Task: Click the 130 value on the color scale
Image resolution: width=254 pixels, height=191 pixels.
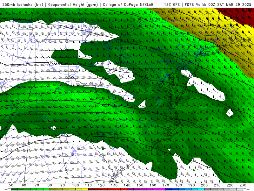Action: pyautogui.click(x=114, y=185)
